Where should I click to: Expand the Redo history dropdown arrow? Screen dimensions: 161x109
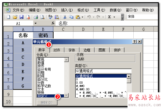coord(103,17)
